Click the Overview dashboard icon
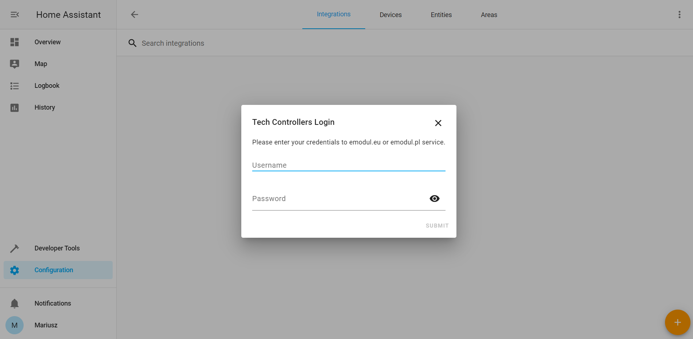 point(15,42)
